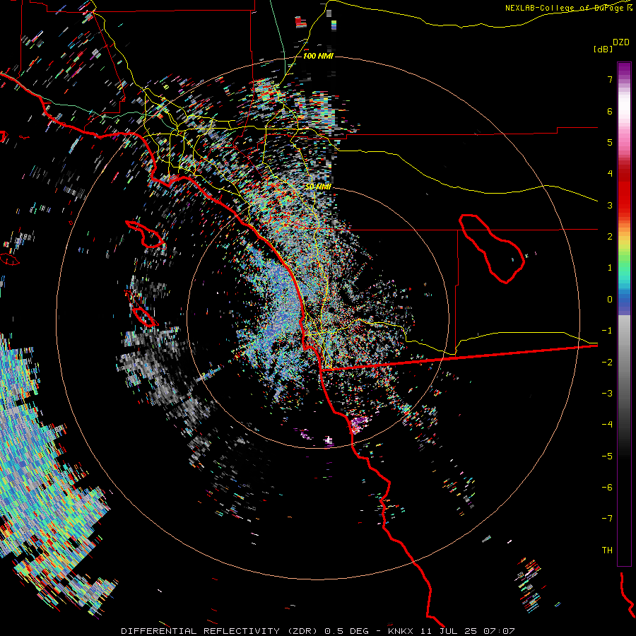The width and height of the screenshot is (636, 636).
Task: Click the [dB] units label
Action: (x=603, y=49)
